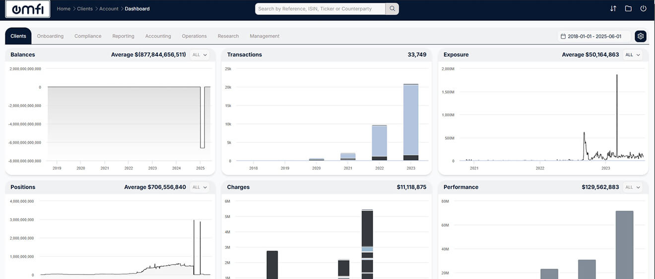Open the Performance ALL dropdown
This screenshot has width=655, height=279.
[x=633, y=187]
